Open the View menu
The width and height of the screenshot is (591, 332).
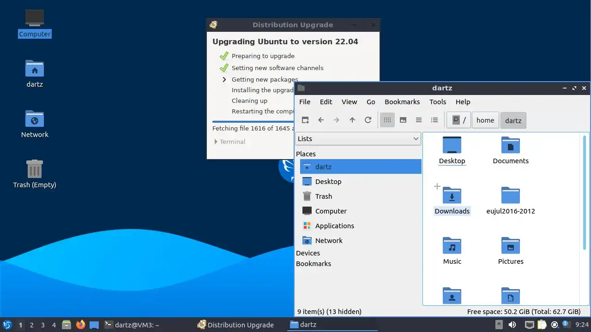tap(349, 102)
